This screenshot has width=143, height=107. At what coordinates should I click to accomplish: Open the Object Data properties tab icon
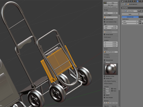pos(139,1)
